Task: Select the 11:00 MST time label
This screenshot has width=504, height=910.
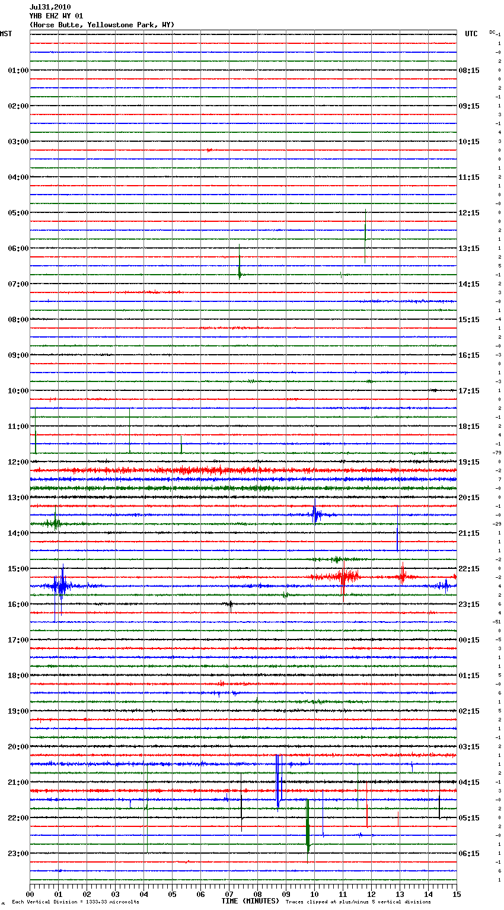Action: point(18,427)
